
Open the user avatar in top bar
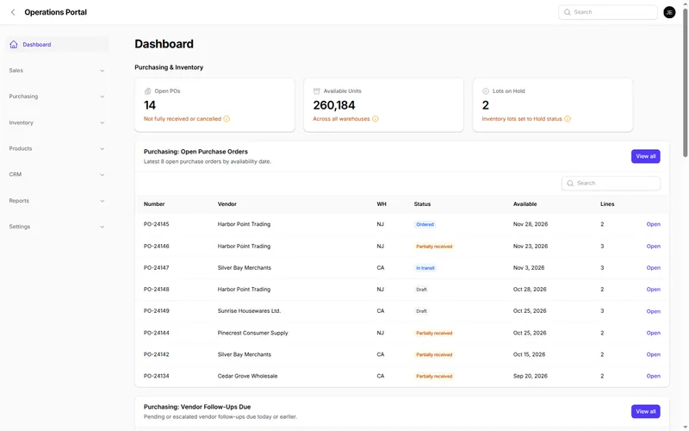tap(669, 12)
